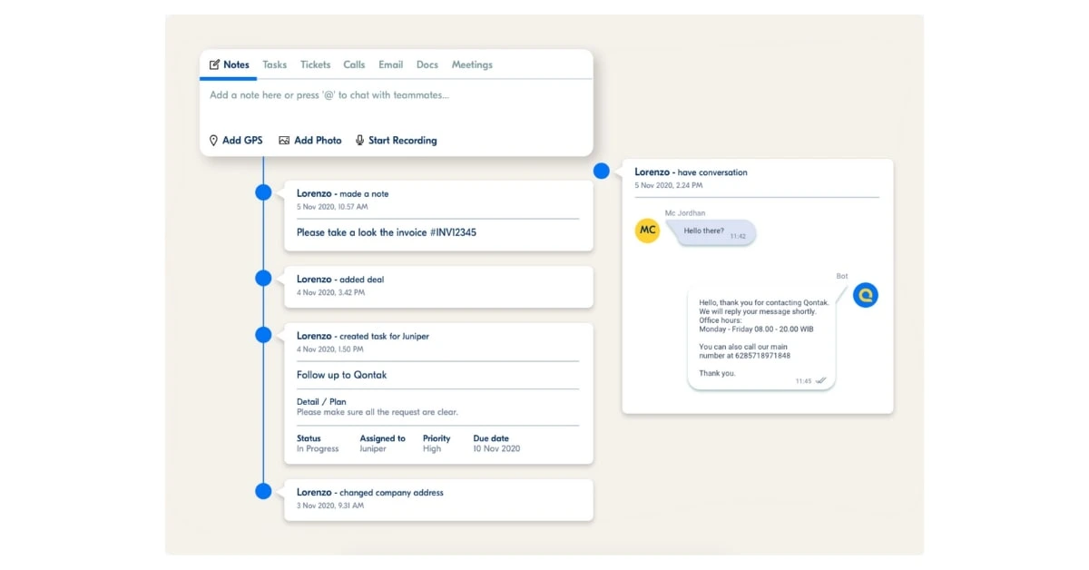The height and width of the screenshot is (570, 1089).
Task: Click 'Lorenzo - changed company address' title
Action: click(x=370, y=493)
